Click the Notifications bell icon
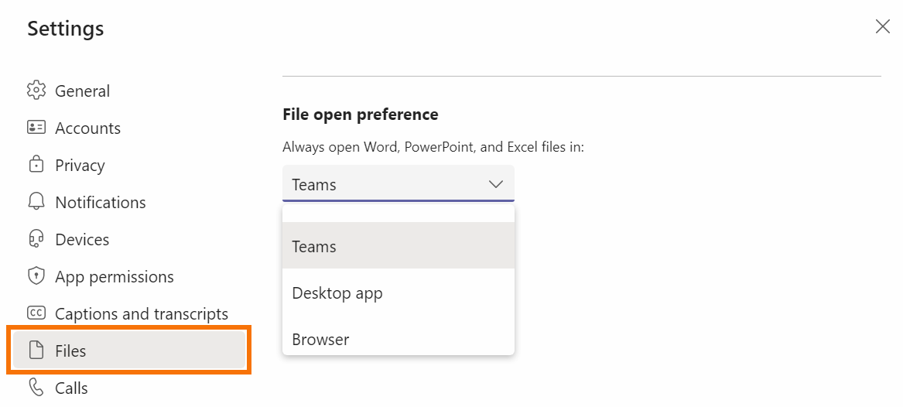Image resolution: width=903 pixels, height=407 pixels. click(36, 201)
